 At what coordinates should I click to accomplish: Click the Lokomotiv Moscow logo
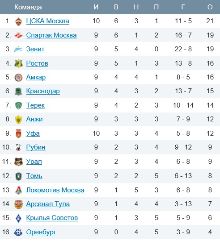(18, 190)
